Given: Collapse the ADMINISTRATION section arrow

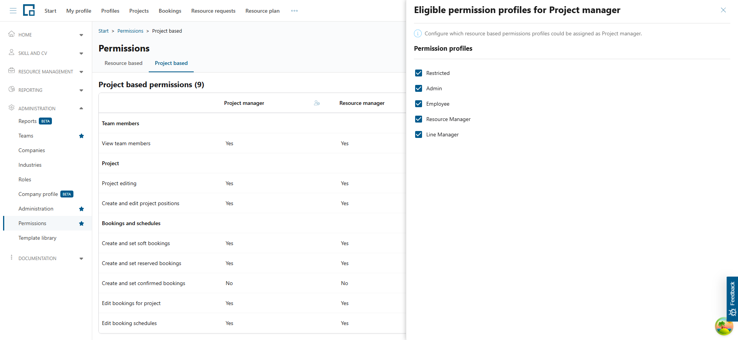Looking at the screenshot, I should (x=81, y=108).
